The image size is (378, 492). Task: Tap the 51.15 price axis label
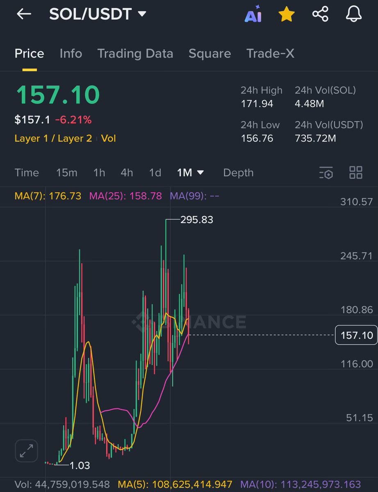pos(359,417)
